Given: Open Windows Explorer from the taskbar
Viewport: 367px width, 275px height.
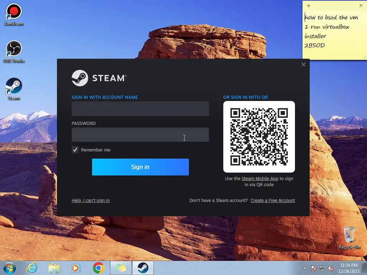Looking at the screenshot, I should pyautogui.click(x=54, y=268).
